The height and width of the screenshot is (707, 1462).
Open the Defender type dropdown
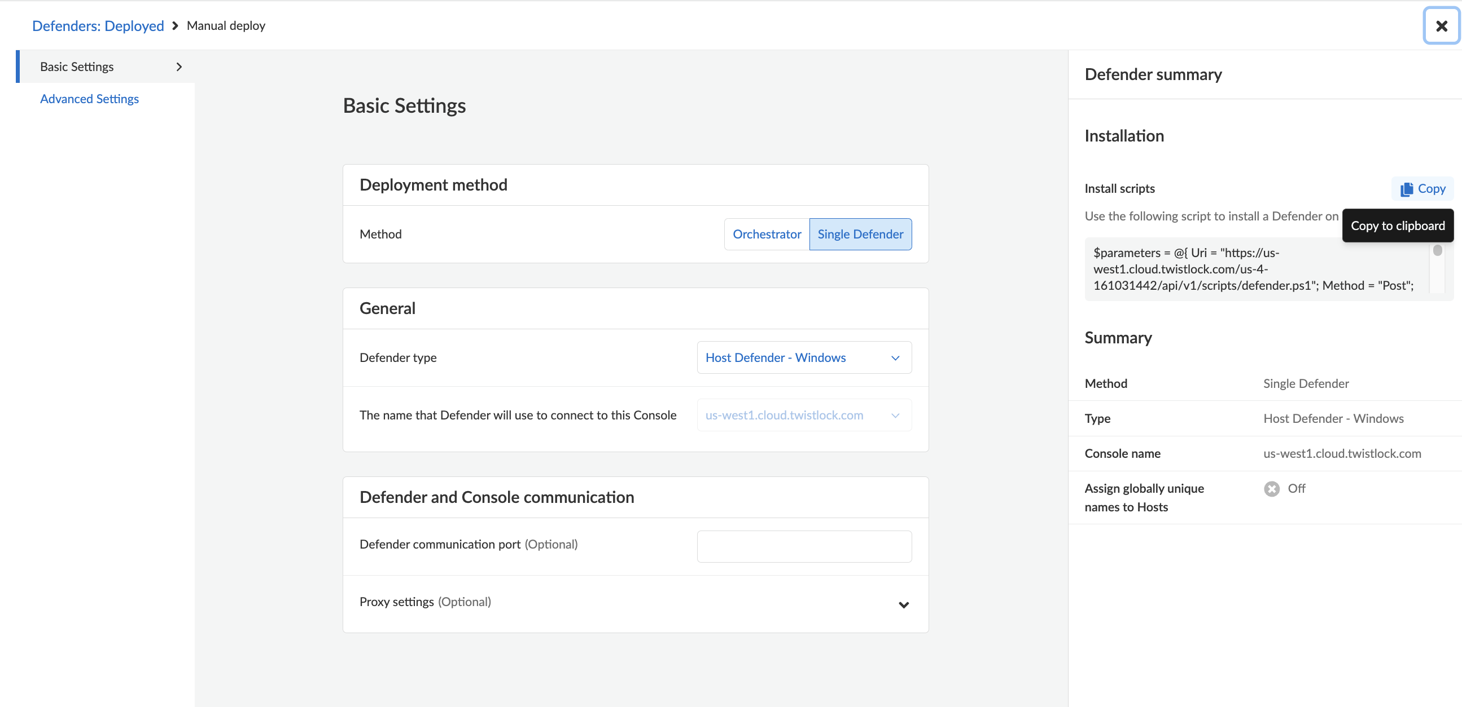click(x=803, y=358)
